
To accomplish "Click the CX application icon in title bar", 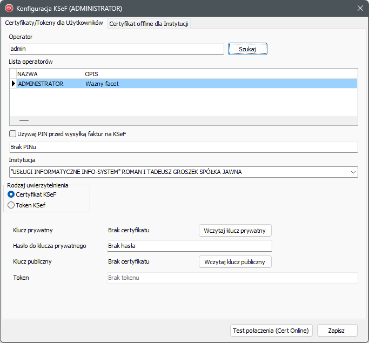I will point(9,8).
